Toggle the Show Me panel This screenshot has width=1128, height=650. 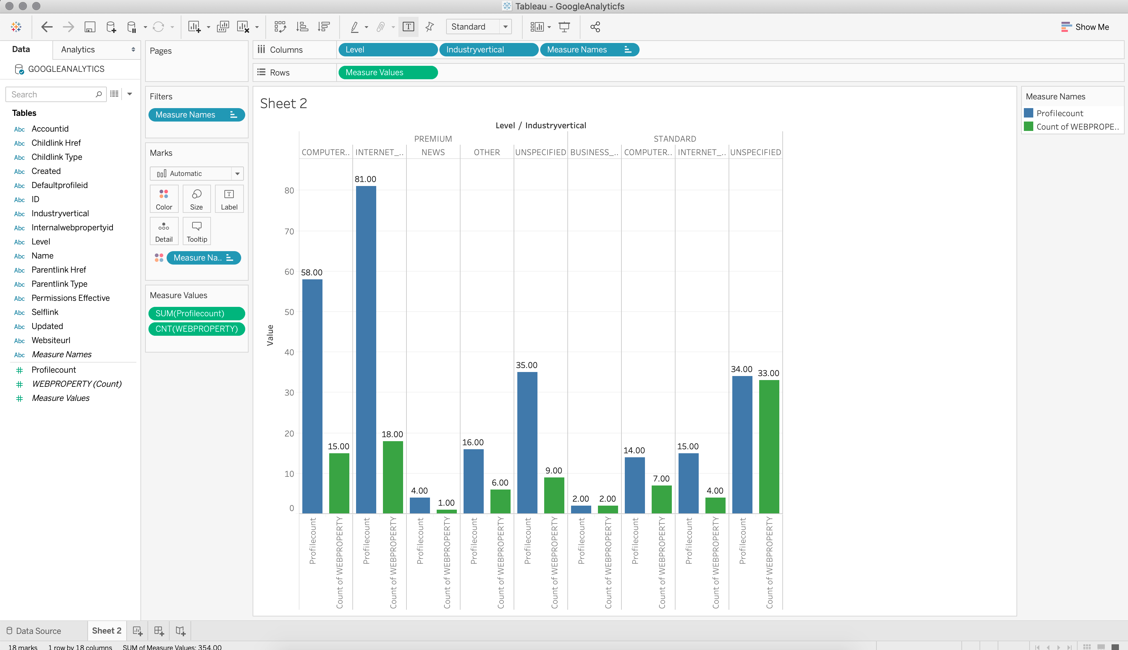pyautogui.click(x=1085, y=27)
